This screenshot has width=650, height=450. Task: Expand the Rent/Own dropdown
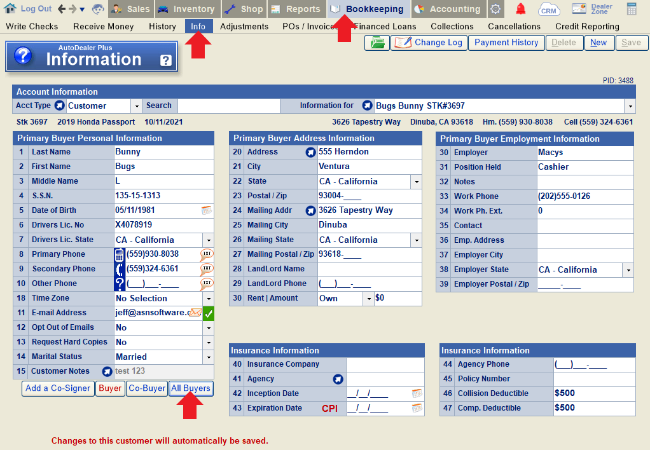(368, 299)
